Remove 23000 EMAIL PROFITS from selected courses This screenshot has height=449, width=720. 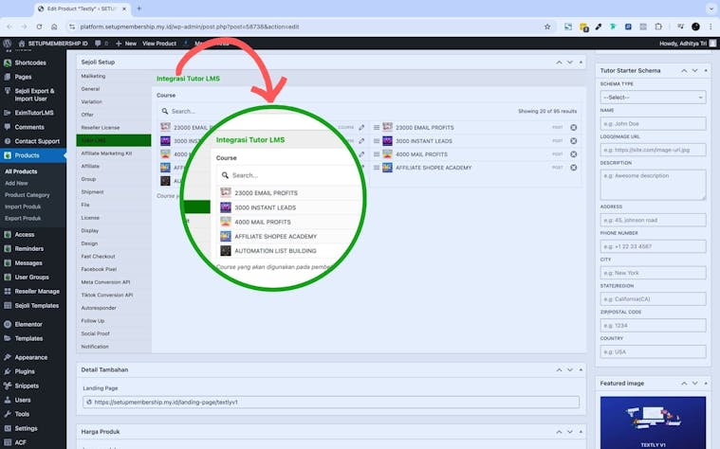(x=573, y=127)
